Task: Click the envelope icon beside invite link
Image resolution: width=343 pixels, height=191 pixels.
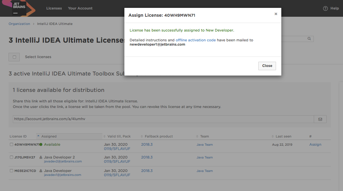Action: coord(320,119)
